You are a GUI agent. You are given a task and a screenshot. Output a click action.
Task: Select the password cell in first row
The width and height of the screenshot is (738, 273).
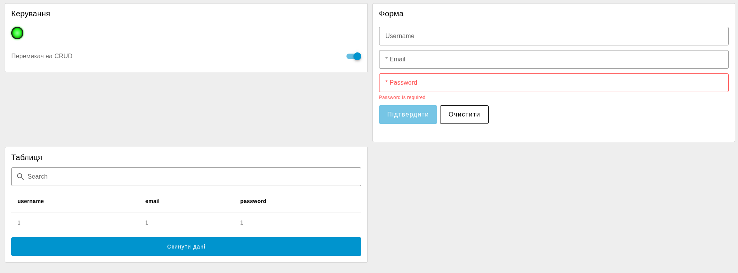(x=242, y=223)
